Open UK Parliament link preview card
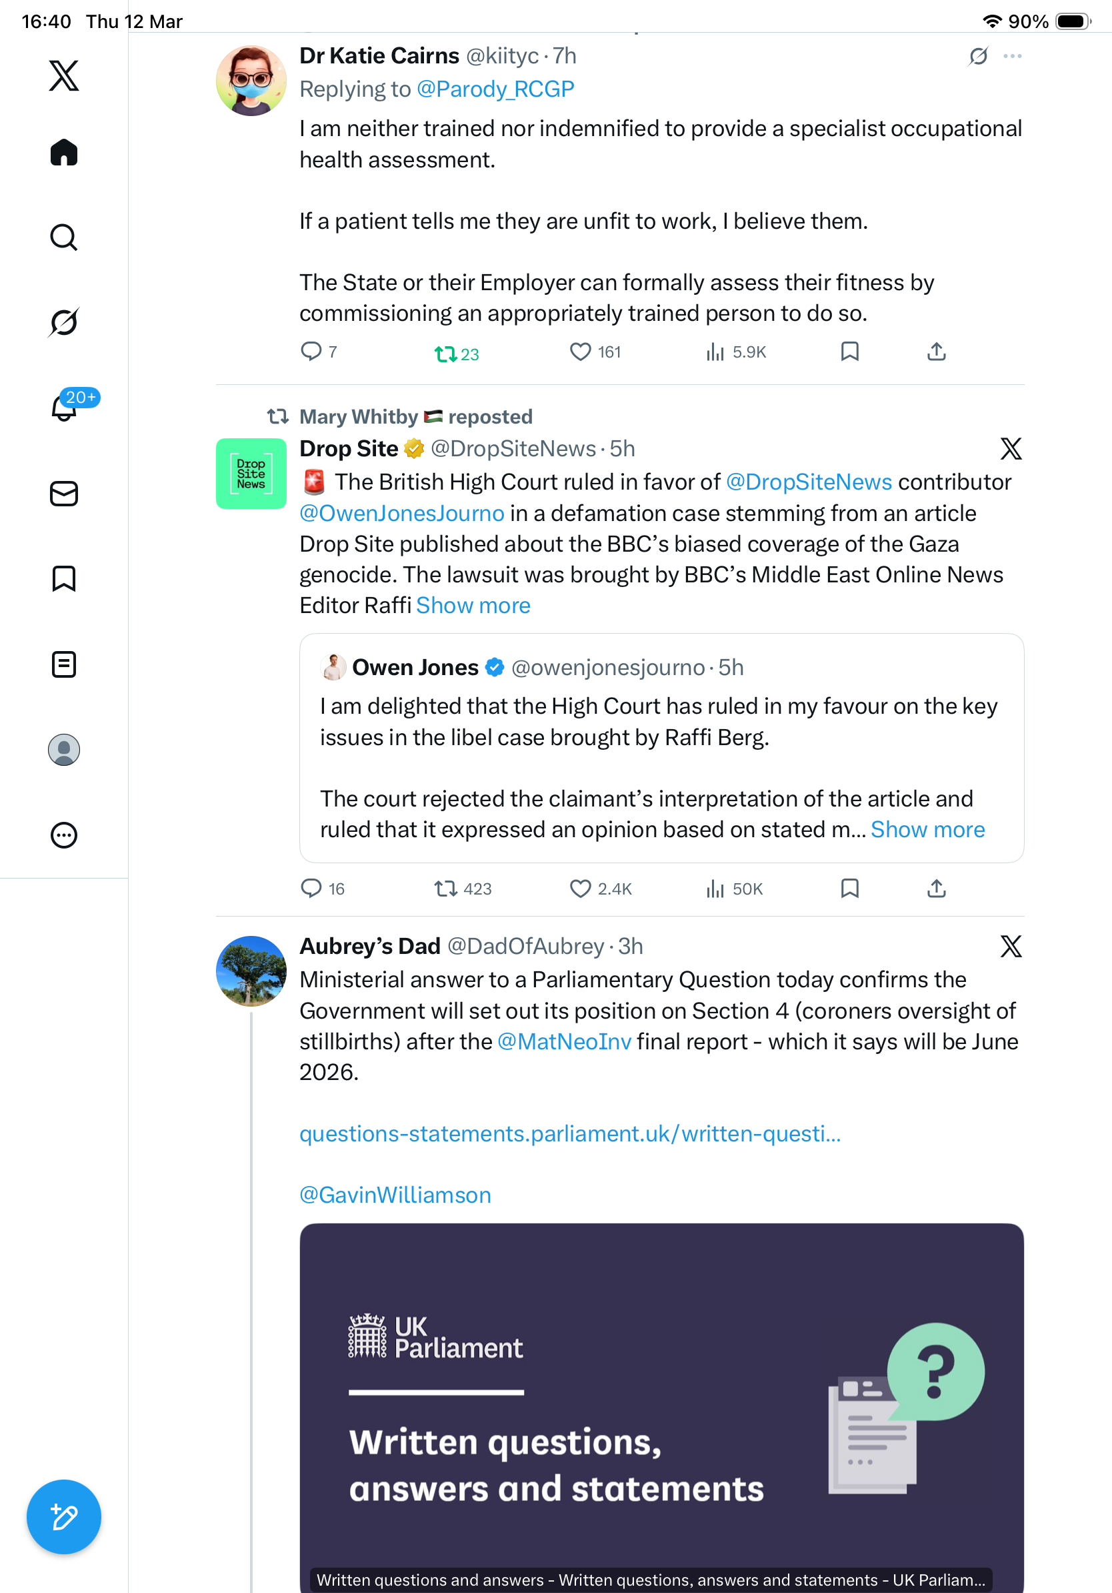1112x1593 pixels. pyautogui.click(x=661, y=1408)
